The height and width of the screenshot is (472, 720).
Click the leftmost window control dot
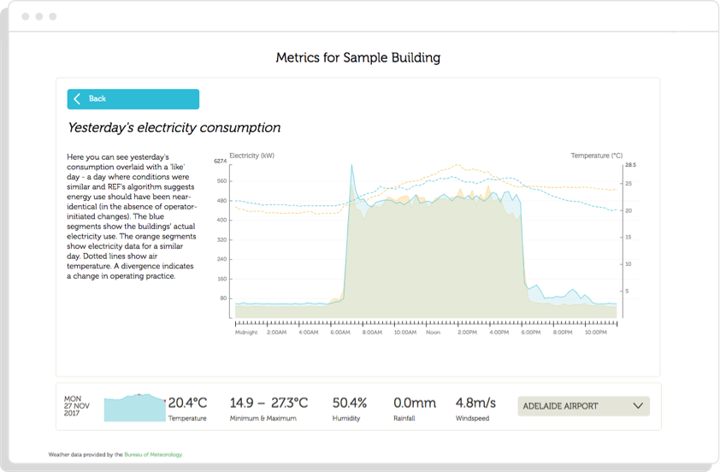25,17
